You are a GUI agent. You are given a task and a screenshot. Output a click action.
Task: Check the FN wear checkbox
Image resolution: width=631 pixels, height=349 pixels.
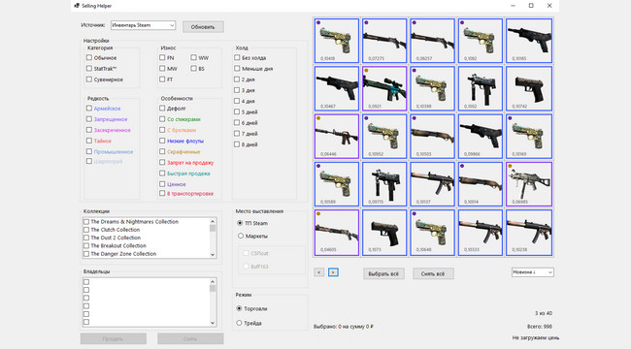point(162,57)
